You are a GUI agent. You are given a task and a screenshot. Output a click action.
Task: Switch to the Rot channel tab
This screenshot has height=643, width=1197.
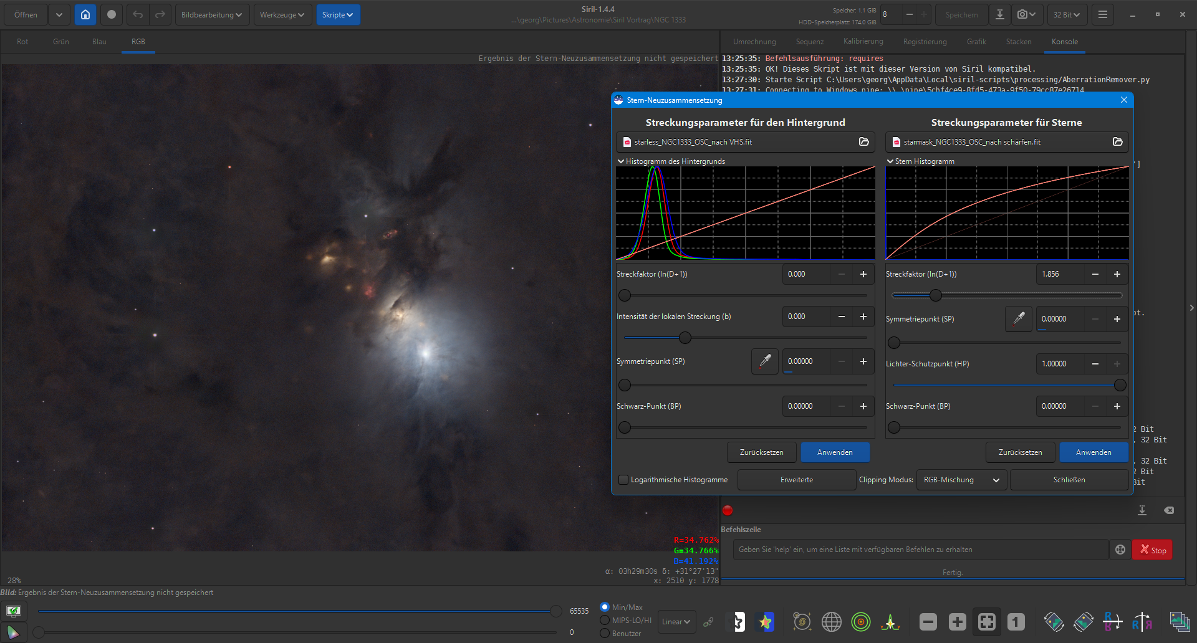tap(22, 42)
